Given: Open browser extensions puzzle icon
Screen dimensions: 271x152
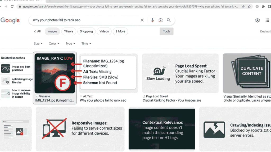Looking at the screenshot, I should pos(263,7).
